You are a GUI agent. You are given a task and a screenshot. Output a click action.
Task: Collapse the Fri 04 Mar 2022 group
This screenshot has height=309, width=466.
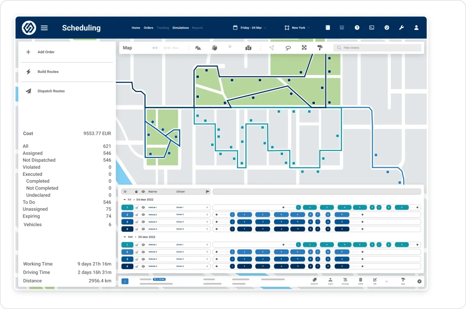pyautogui.click(x=125, y=199)
